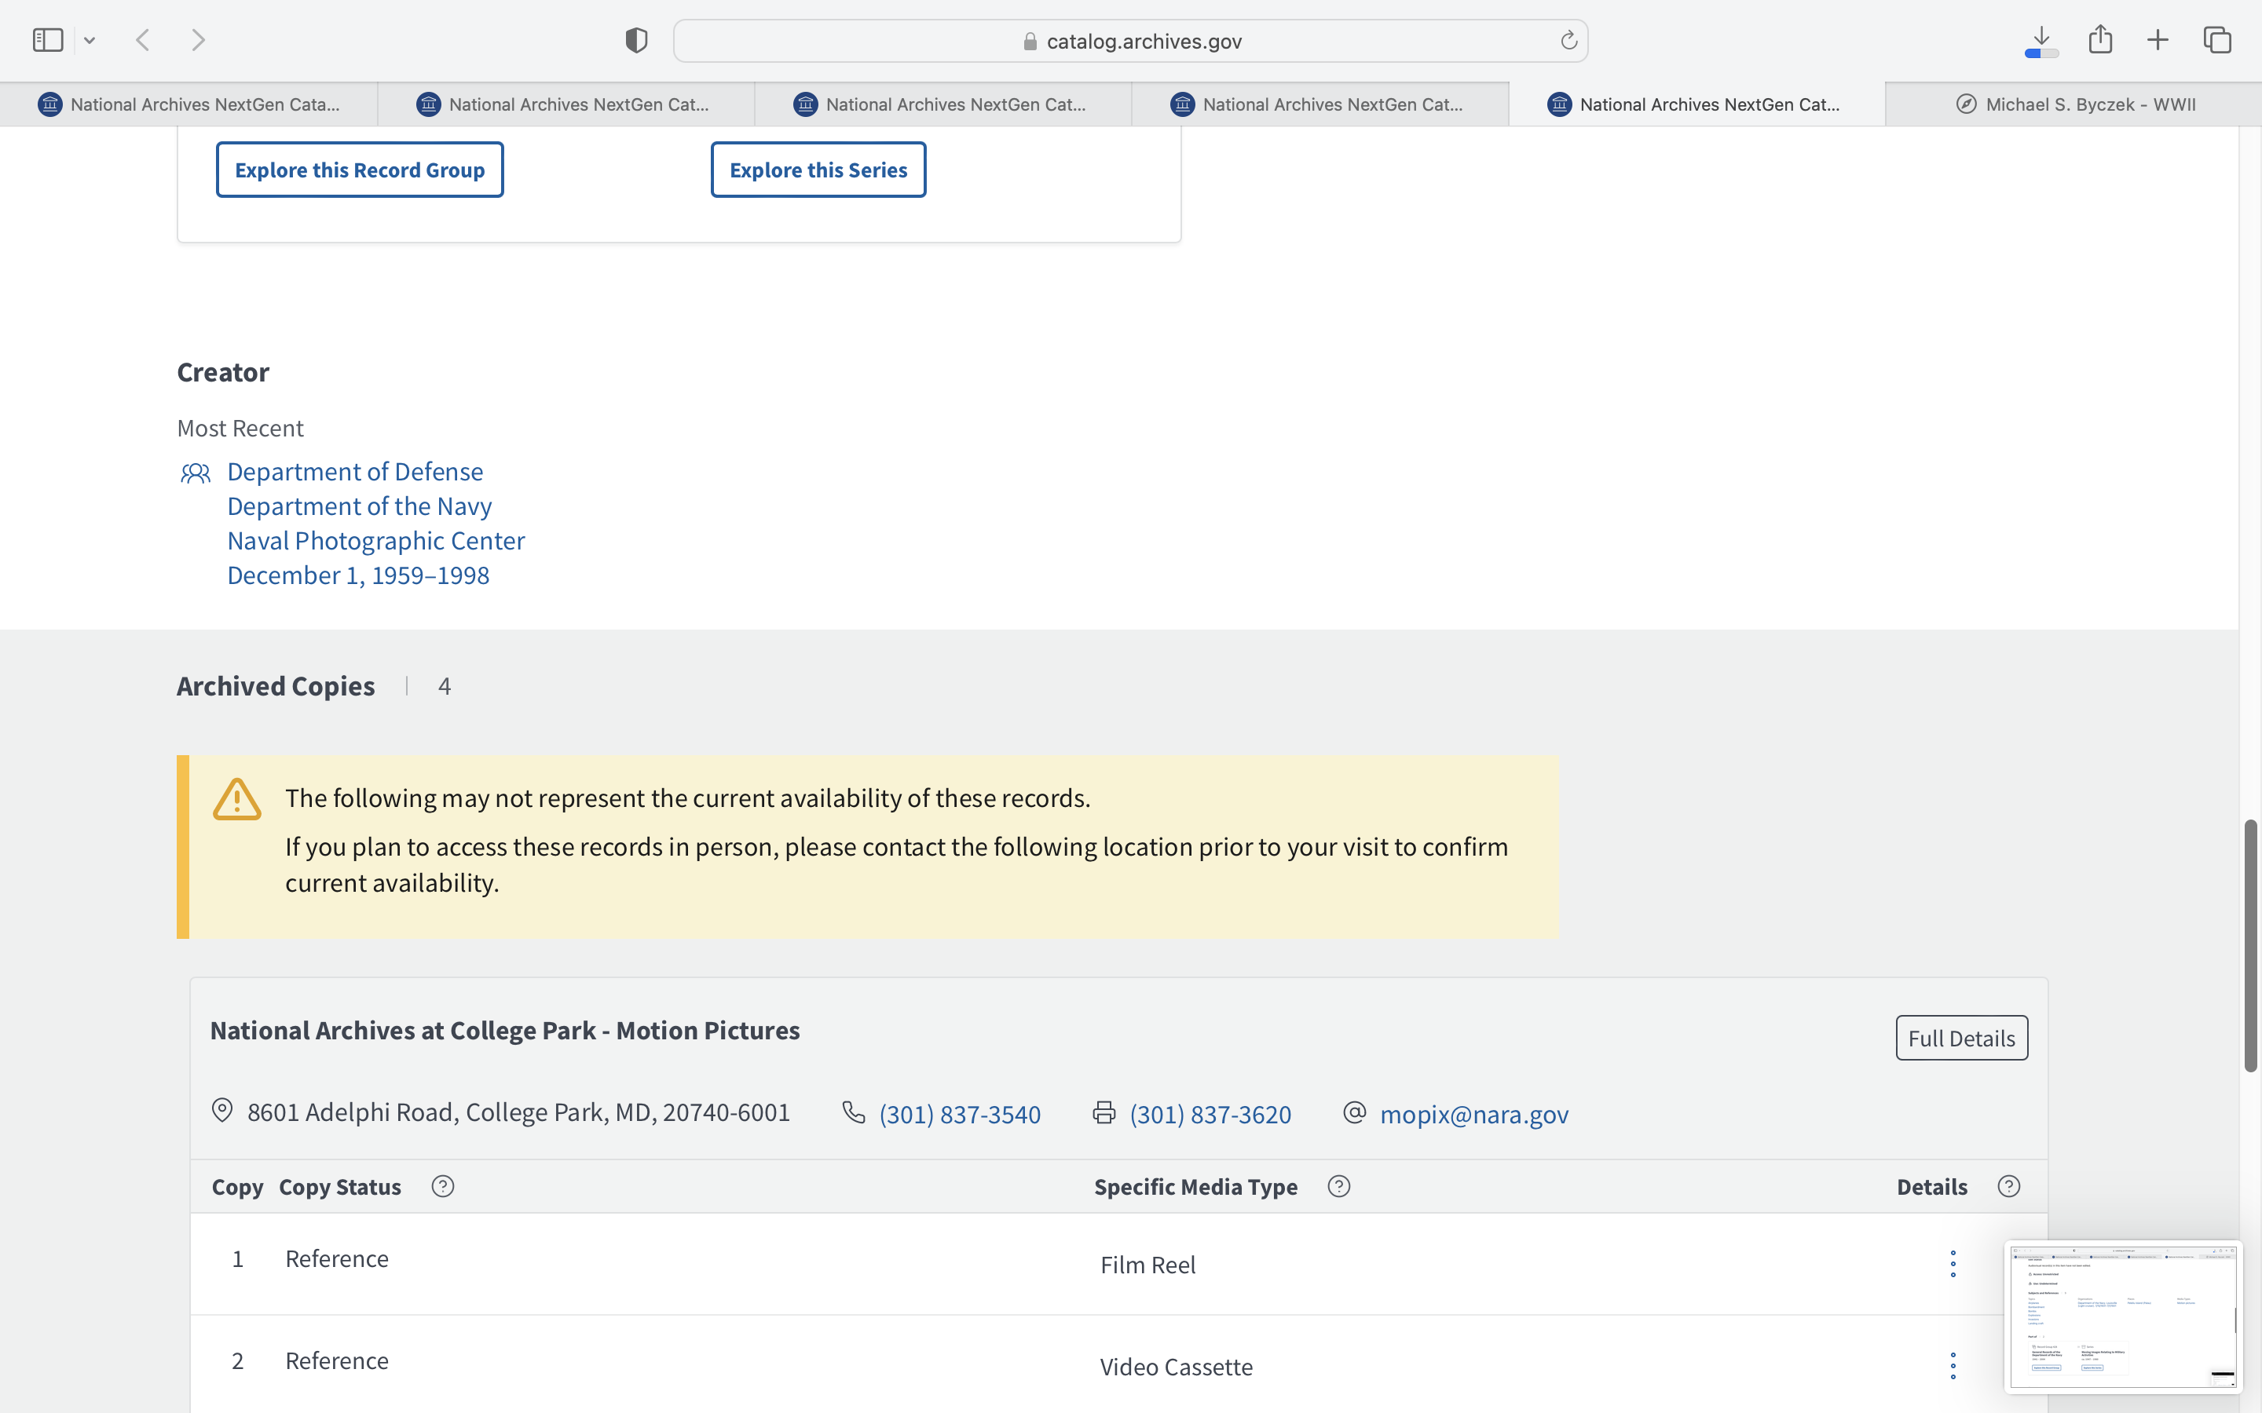The height and width of the screenshot is (1413, 2262).
Task: Click the Specific Media Type help icon
Action: [1338, 1186]
